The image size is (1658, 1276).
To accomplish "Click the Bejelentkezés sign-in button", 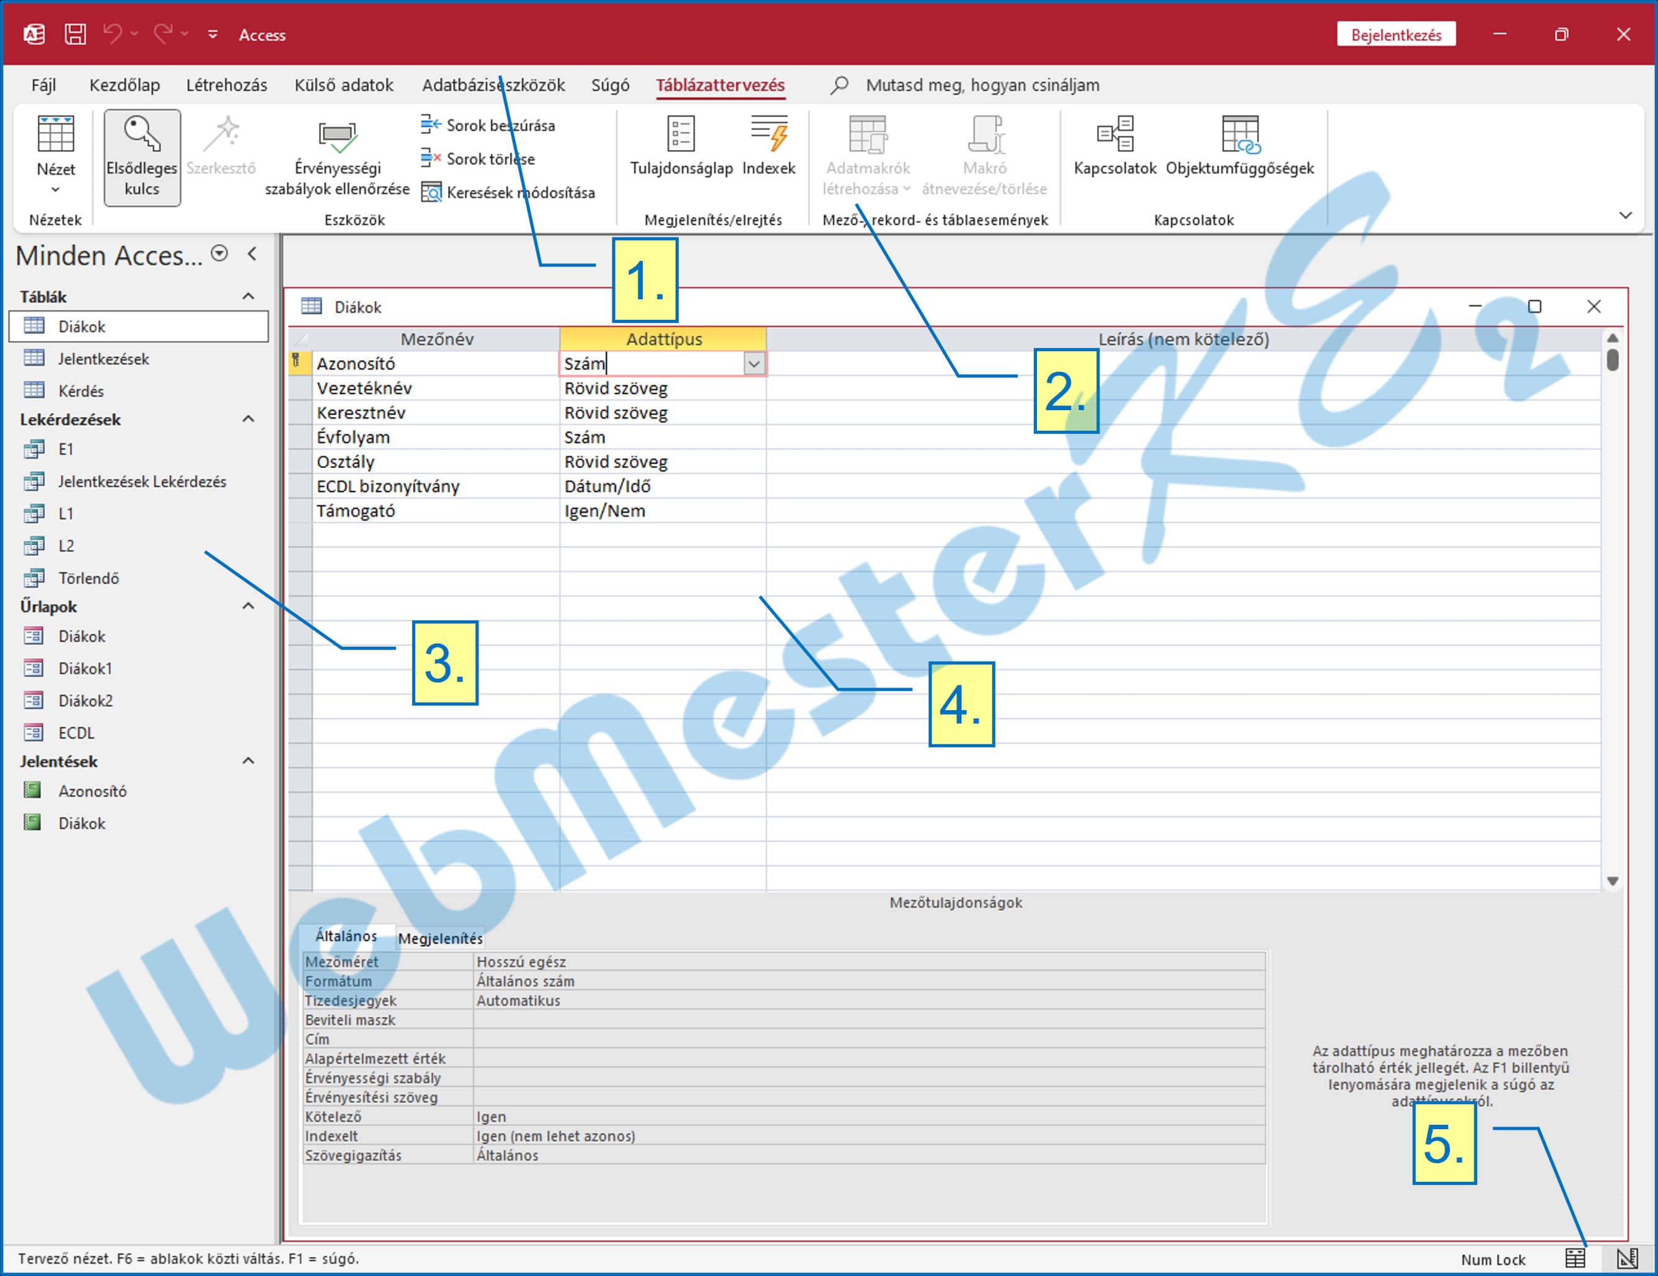I will pyautogui.click(x=1395, y=34).
